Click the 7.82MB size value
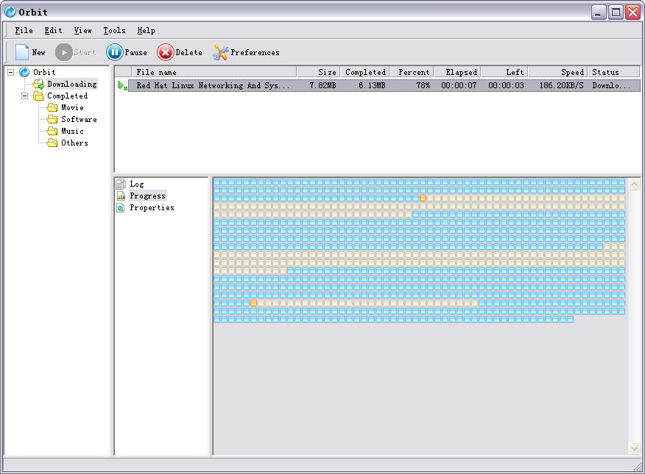Image resolution: width=645 pixels, height=474 pixels. [323, 85]
